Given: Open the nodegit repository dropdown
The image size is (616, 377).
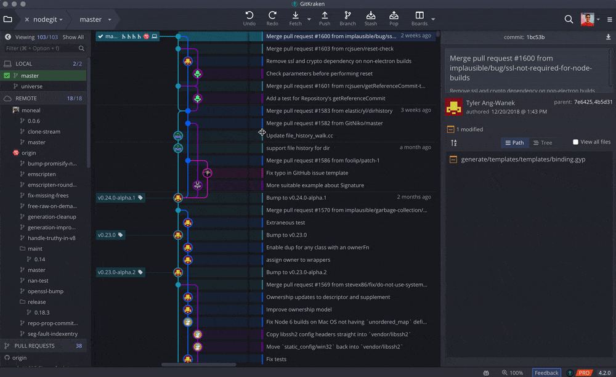Looking at the screenshot, I should coord(61,20).
